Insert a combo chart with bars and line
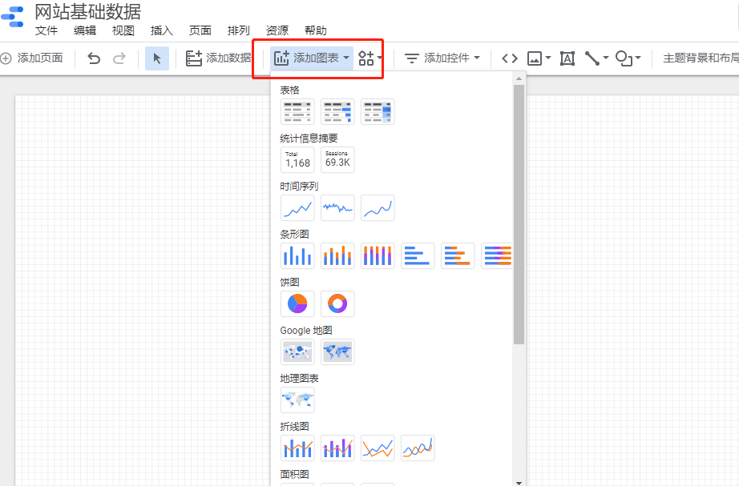Viewport: 739px width, 486px height. tap(297, 448)
